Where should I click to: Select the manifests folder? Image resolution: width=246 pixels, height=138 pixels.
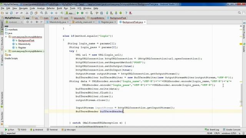(x=13, y=30)
